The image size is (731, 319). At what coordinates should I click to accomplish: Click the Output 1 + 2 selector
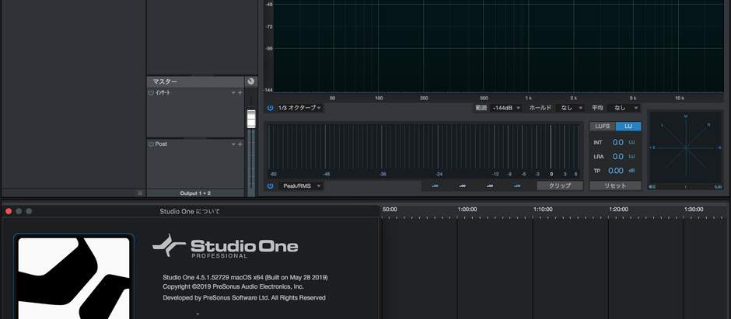195,193
